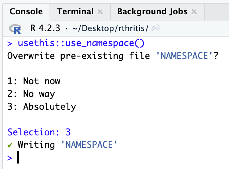
Task: Click the '1: Not now' option line
Action: point(34,81)
